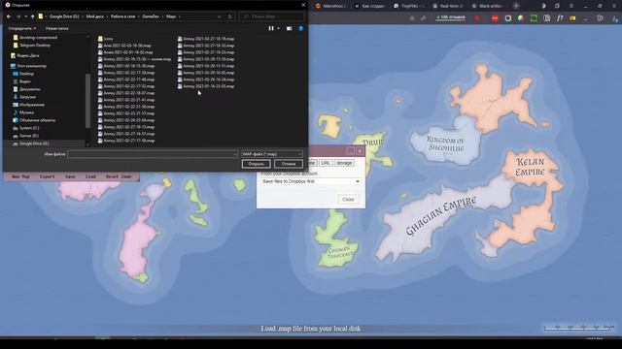This screenshot has height=349, width=622.
Task: Switch to the Как создат… browser tab
Action: pos(369,6)
